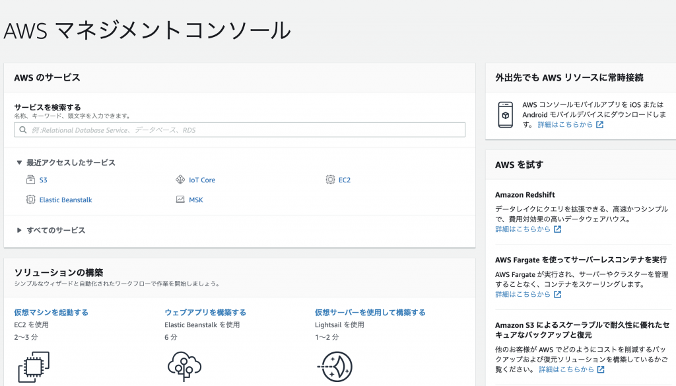This screenshot has height=386, width=676.
Task: Click the 'EC2 を使用' text
Action: 32,325
